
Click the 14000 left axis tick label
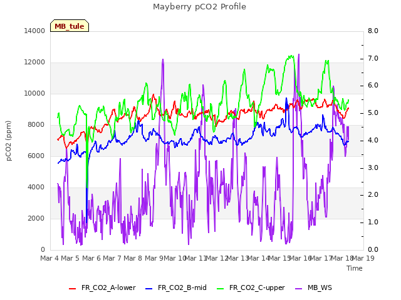pyautogui.click(x=34, y=31)
